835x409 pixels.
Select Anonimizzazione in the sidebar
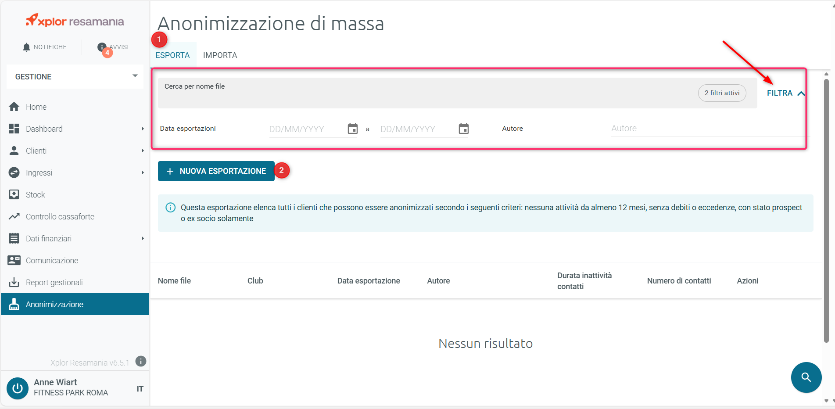[x=75, y=304]
